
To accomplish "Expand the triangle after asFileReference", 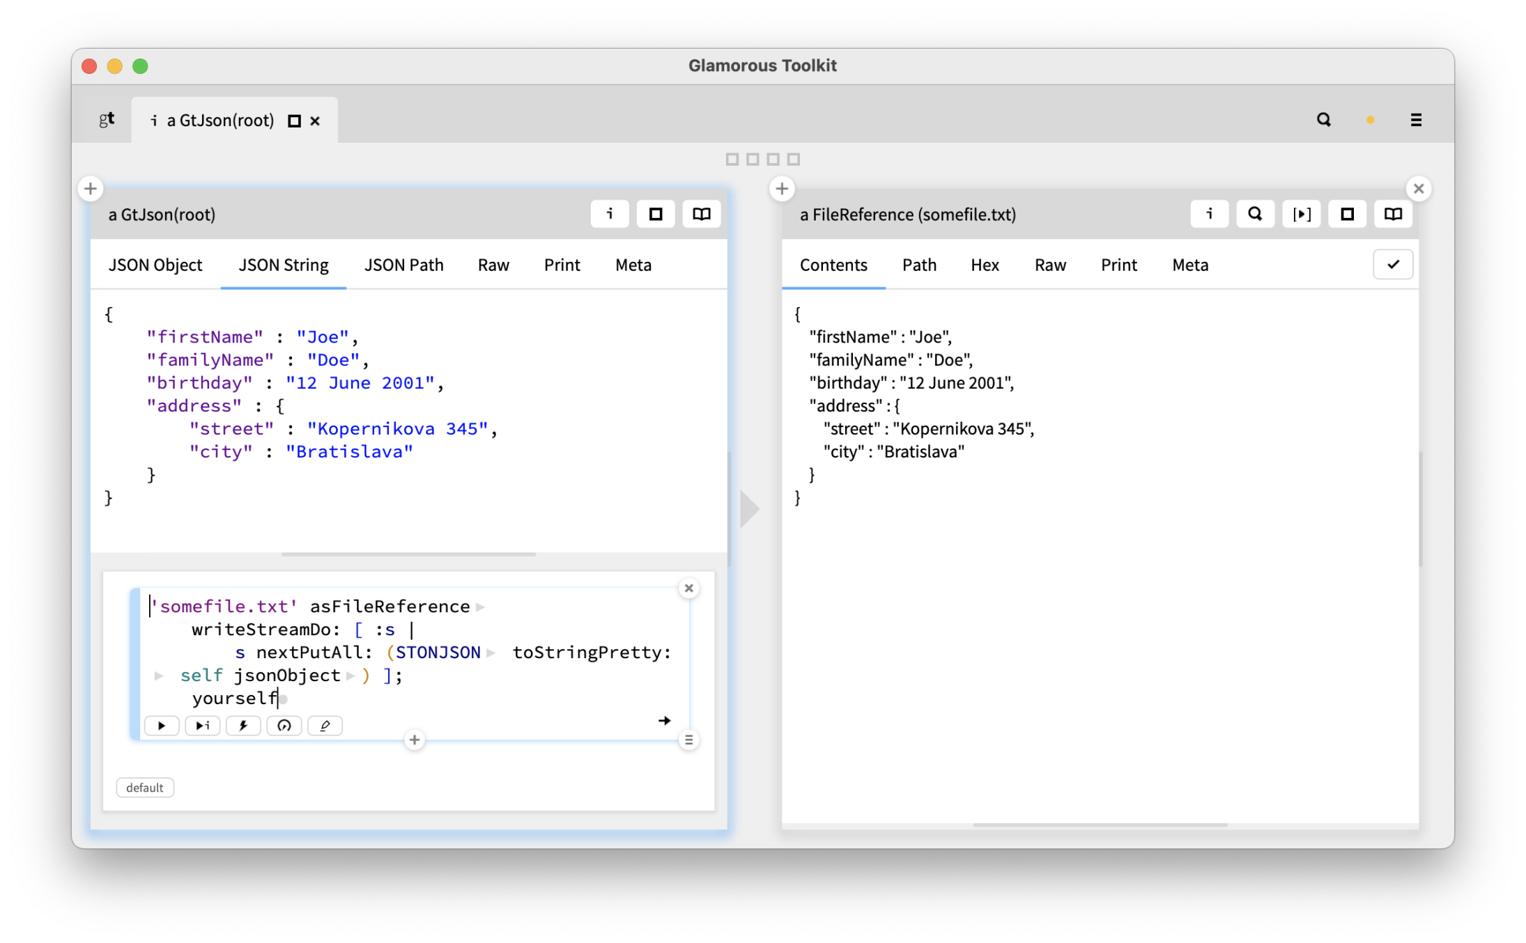I will click(x=480, y=607).
